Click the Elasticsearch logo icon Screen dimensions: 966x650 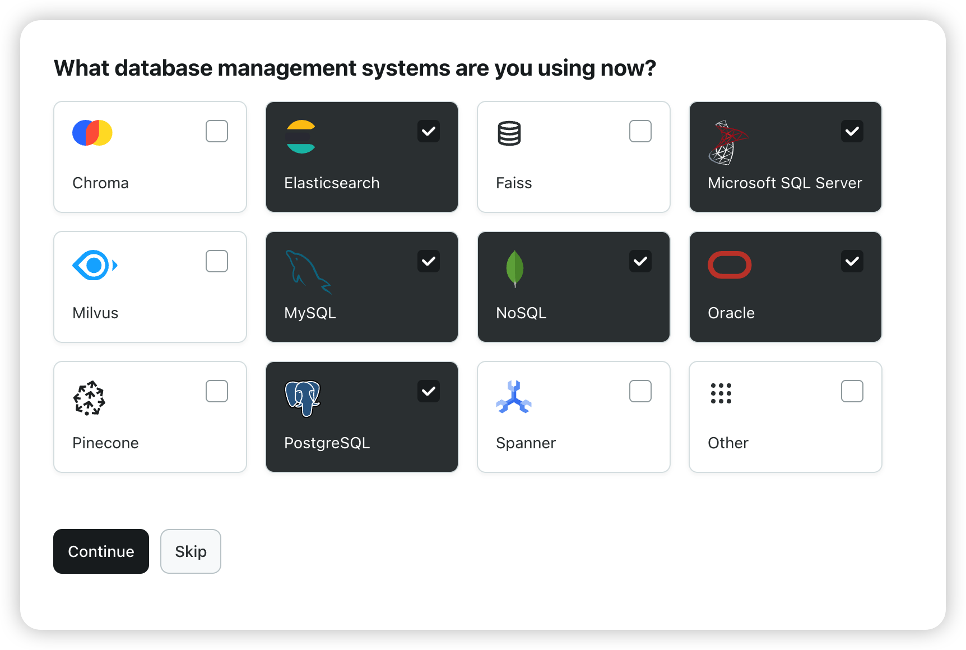(x=301, y=137)
